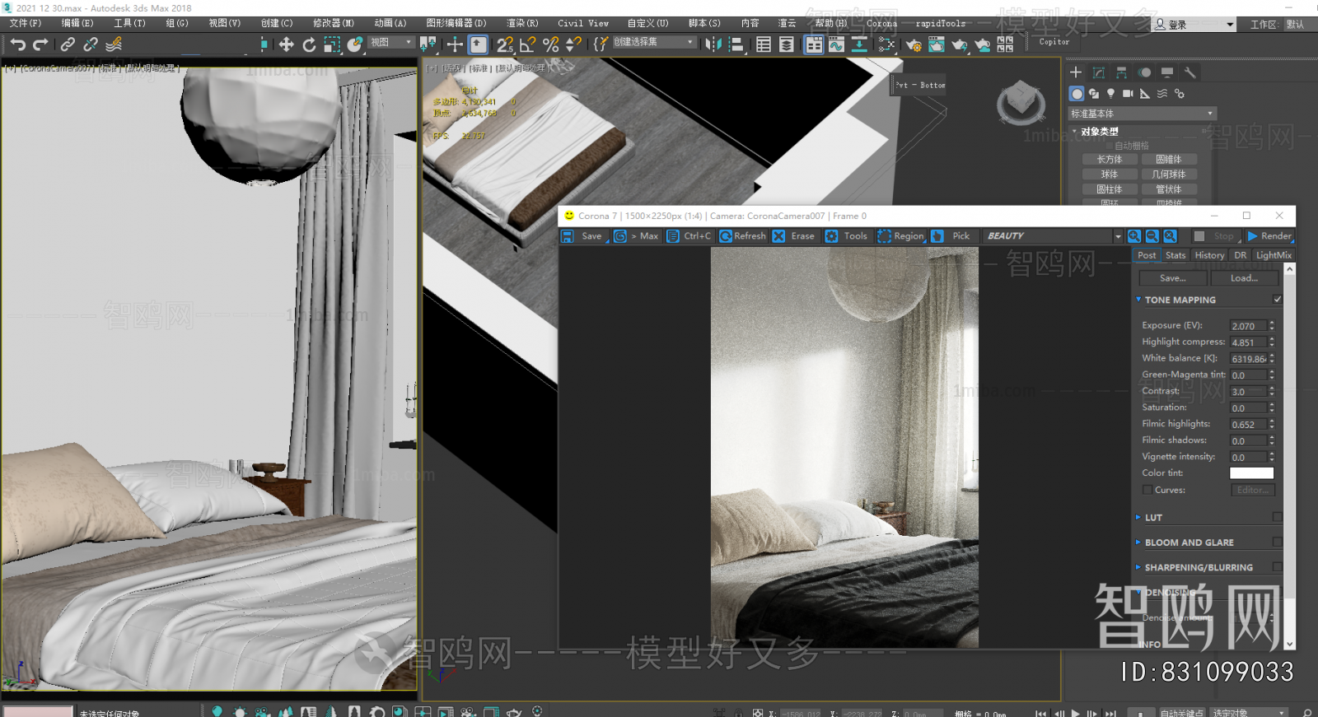Click the Render button in Corona window
Viewport: 1318px width, 717px height.
tap(1269, 236)
